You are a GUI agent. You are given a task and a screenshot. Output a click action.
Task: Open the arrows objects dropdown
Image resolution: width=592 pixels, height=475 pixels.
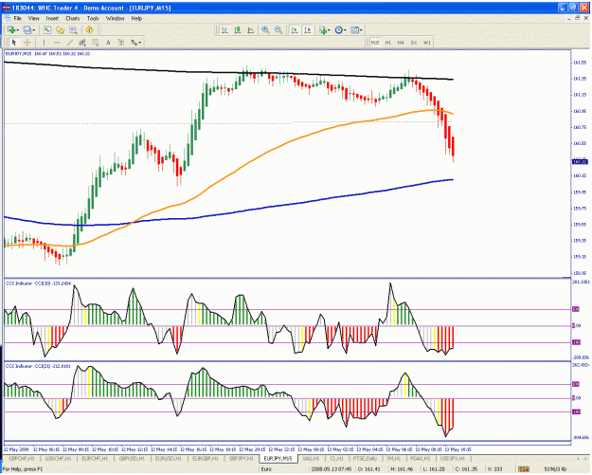click(x=135, y=43)
